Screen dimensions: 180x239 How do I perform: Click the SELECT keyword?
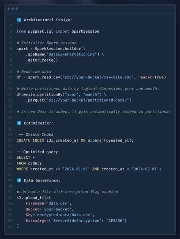click(x=23, y=158)
